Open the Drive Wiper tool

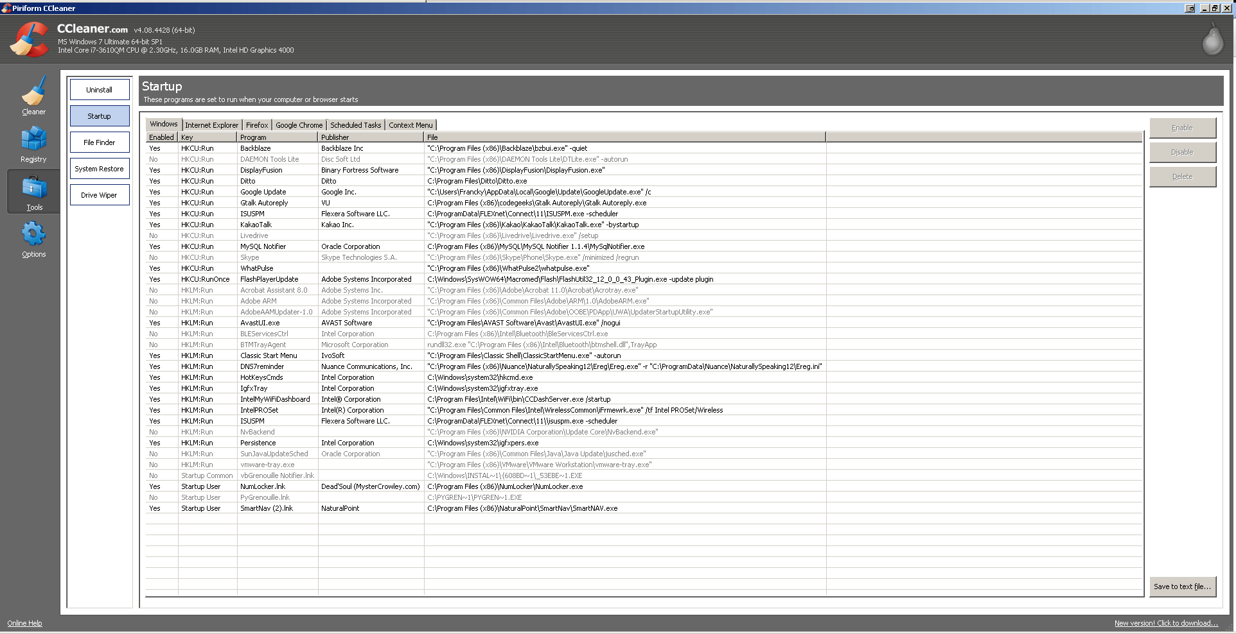pyautogui.click(x=100, y=195)
